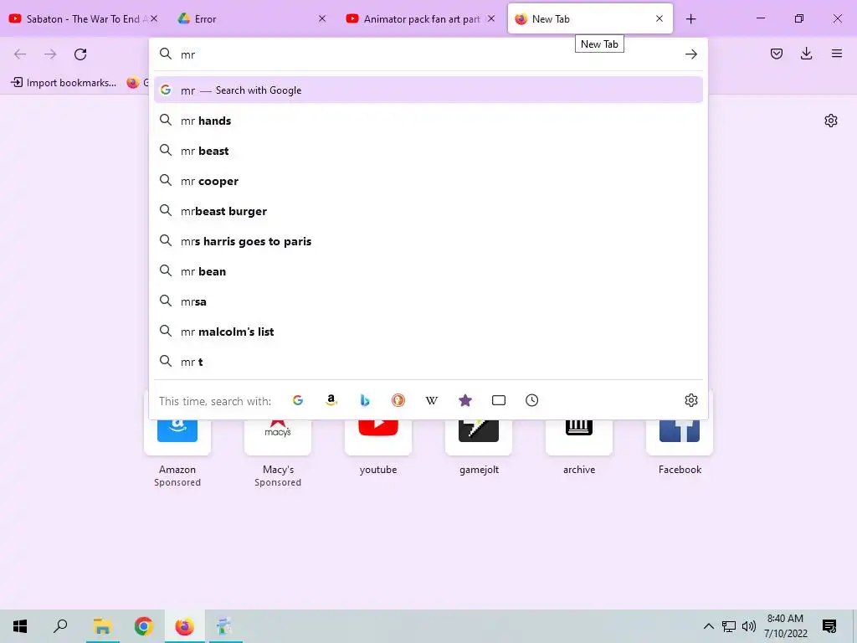Select the 'mr bean' suggestion
The height and width of the screenshot is (643, 857).
coord(428,270)
